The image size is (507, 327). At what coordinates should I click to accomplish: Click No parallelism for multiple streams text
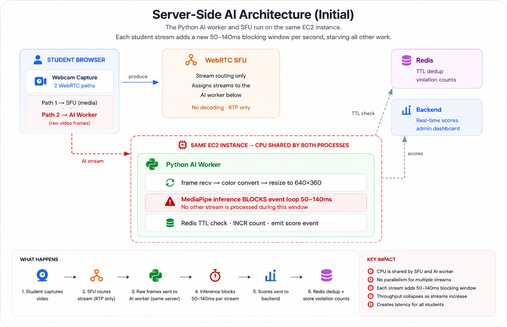tap(414, 280)
